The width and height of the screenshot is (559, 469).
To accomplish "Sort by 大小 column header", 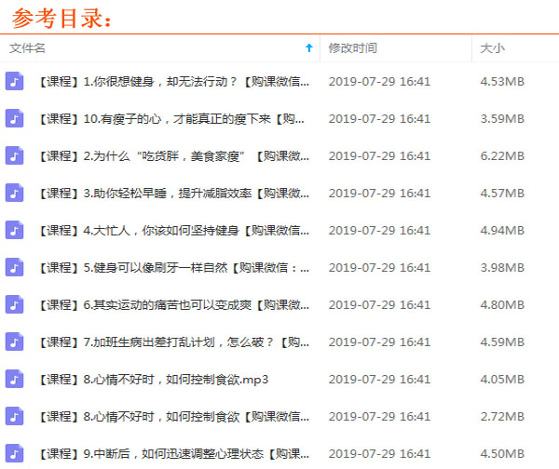I will (492, 47).
